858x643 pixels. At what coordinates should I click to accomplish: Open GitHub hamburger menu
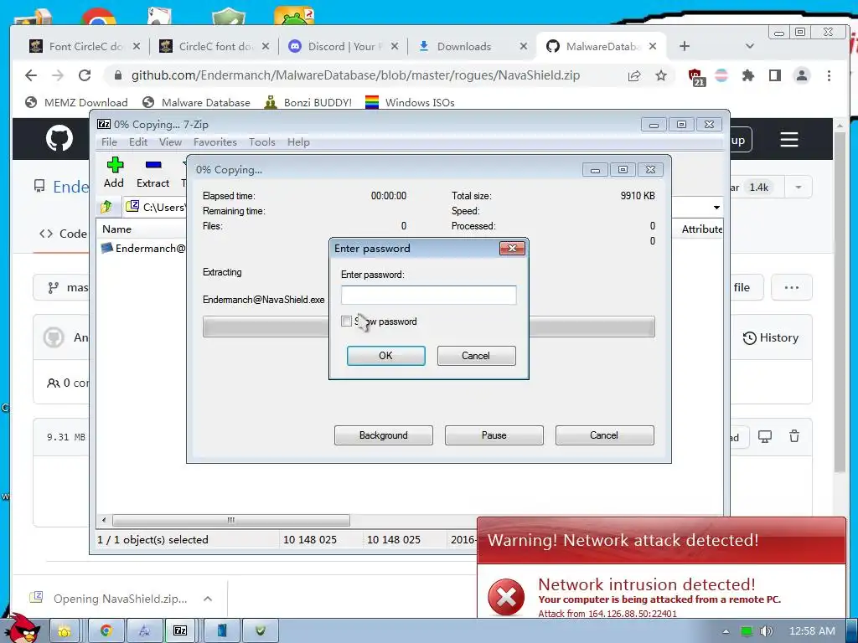[788, 140]
